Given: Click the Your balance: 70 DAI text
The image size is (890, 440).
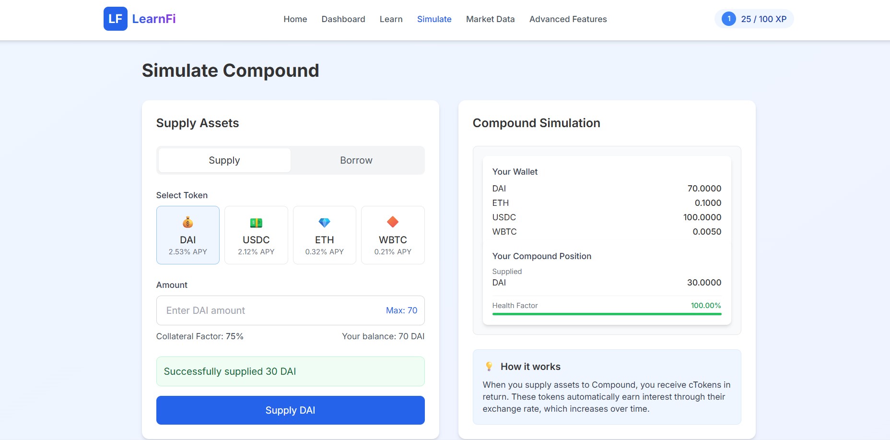Looking at the screenshot, I should point(383,336).
